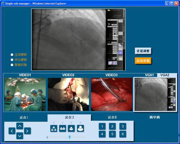Click preset position button 5

(x=112, y=134)
